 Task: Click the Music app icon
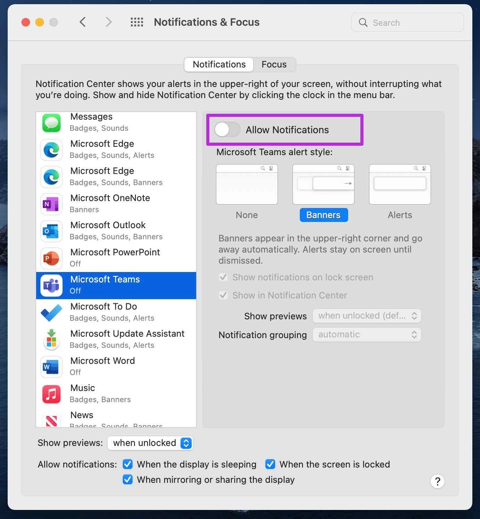[51, 394]
